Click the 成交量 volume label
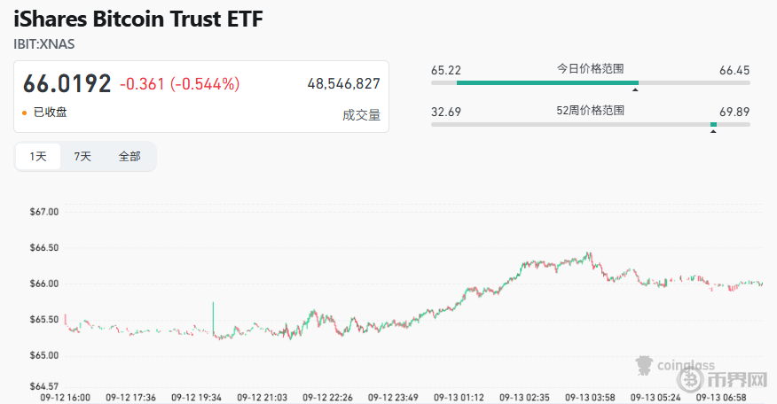Image resolution: width=777 pixels, height=404 pixels. (361, 114)
